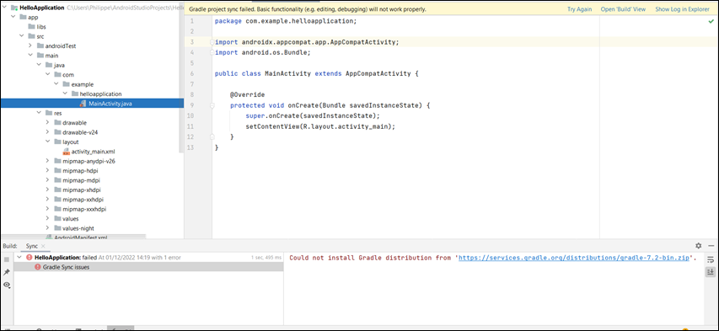Expand the androidTest folder
Image resolution: width=719 pixels, height=331 pixels.
[x=30, y=45]
